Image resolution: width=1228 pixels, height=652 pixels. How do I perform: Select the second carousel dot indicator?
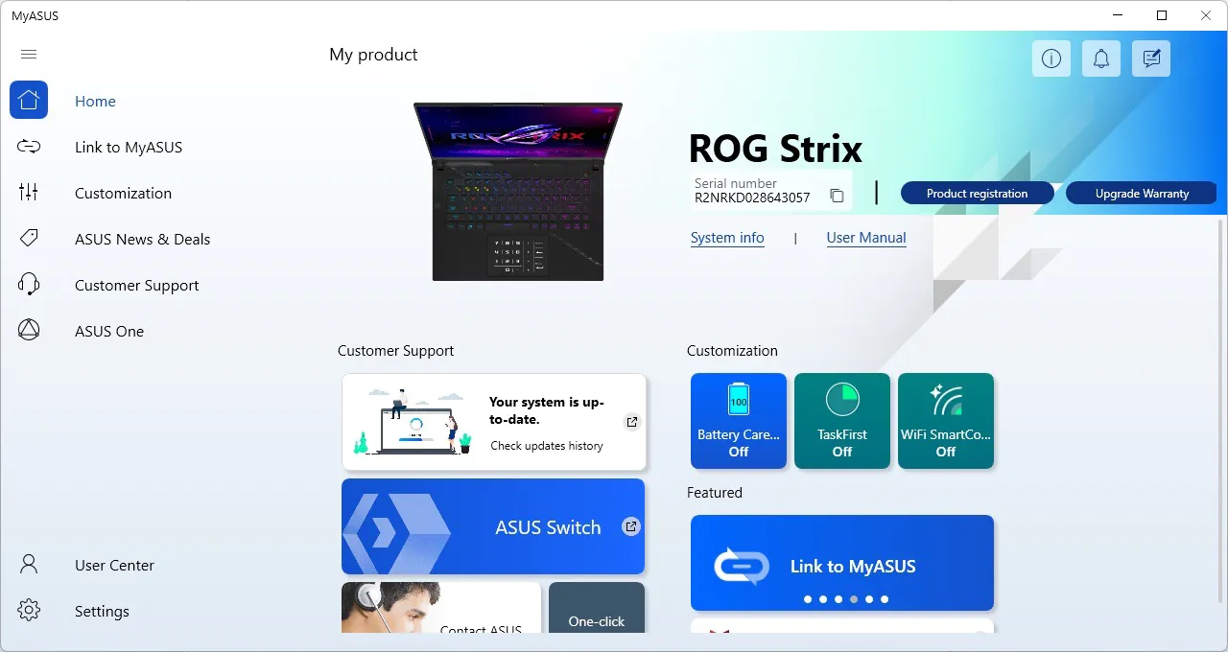(823, 599)
